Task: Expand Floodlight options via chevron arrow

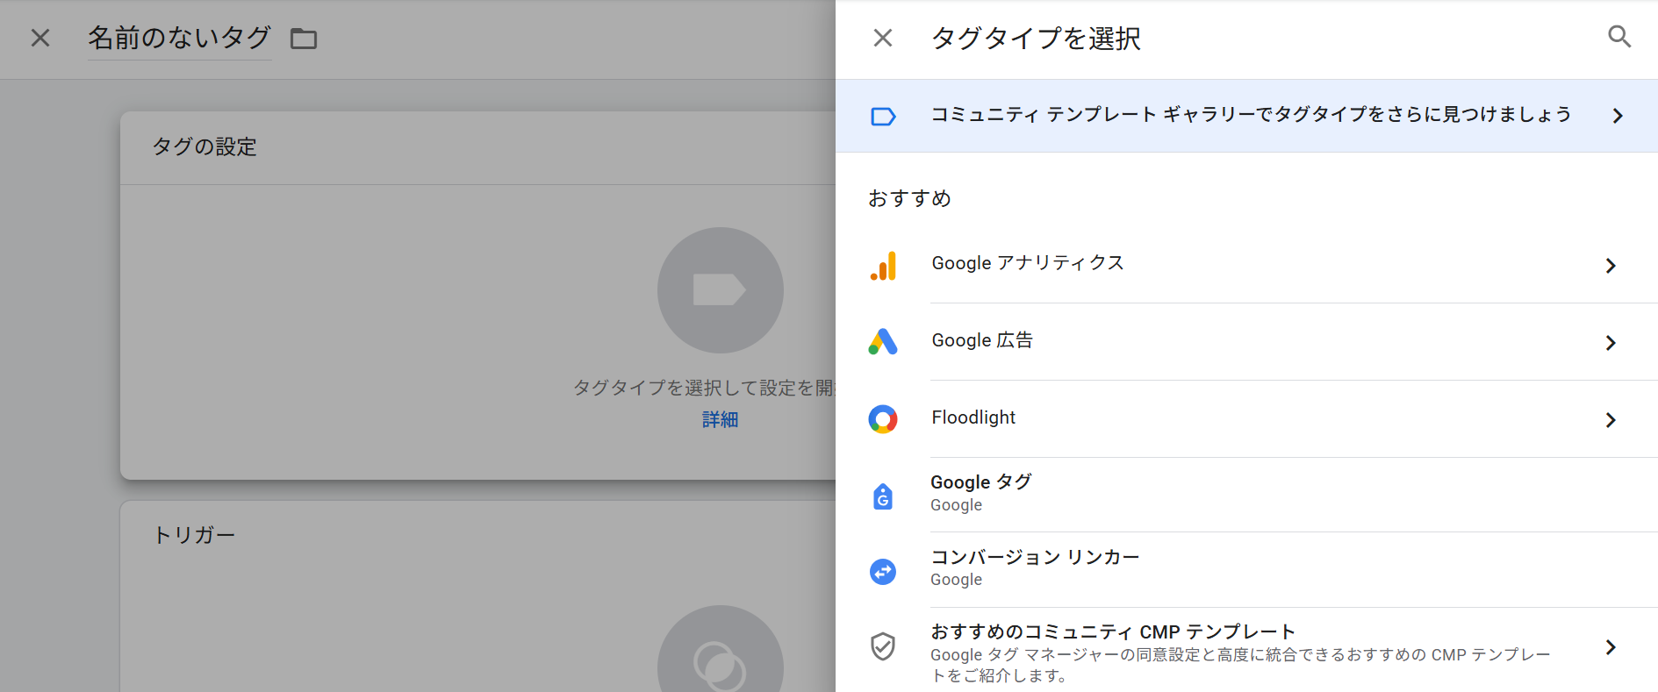Action: [1610, 420]
